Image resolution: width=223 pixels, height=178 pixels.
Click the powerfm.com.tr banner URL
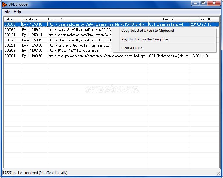(x=98, y=56)
